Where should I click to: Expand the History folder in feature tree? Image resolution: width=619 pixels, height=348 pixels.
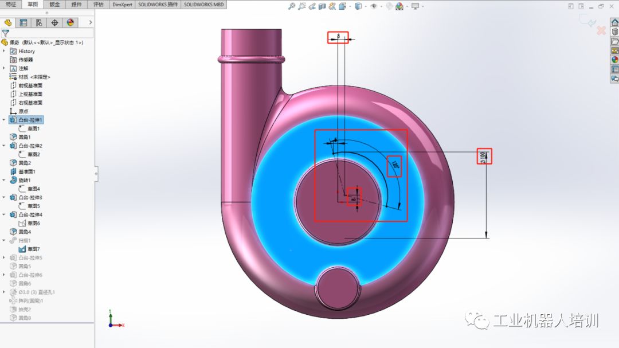point(4,51)
